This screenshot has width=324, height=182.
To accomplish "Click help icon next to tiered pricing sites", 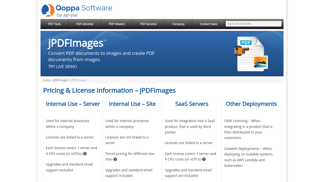I will pos(115,159).
